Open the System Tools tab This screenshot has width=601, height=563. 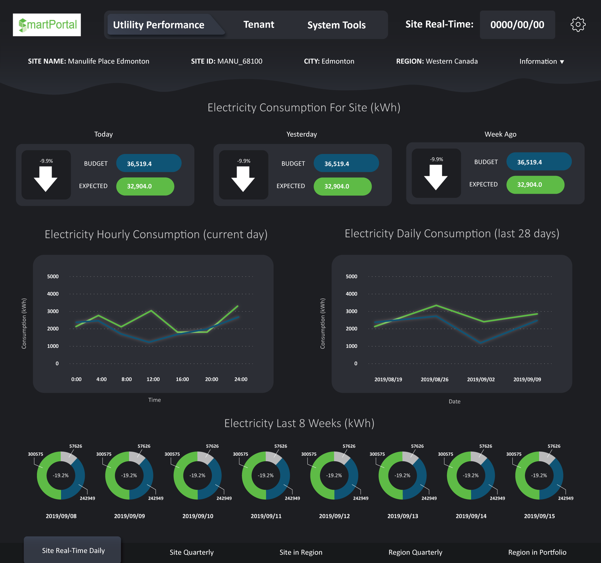coord(336,25)
